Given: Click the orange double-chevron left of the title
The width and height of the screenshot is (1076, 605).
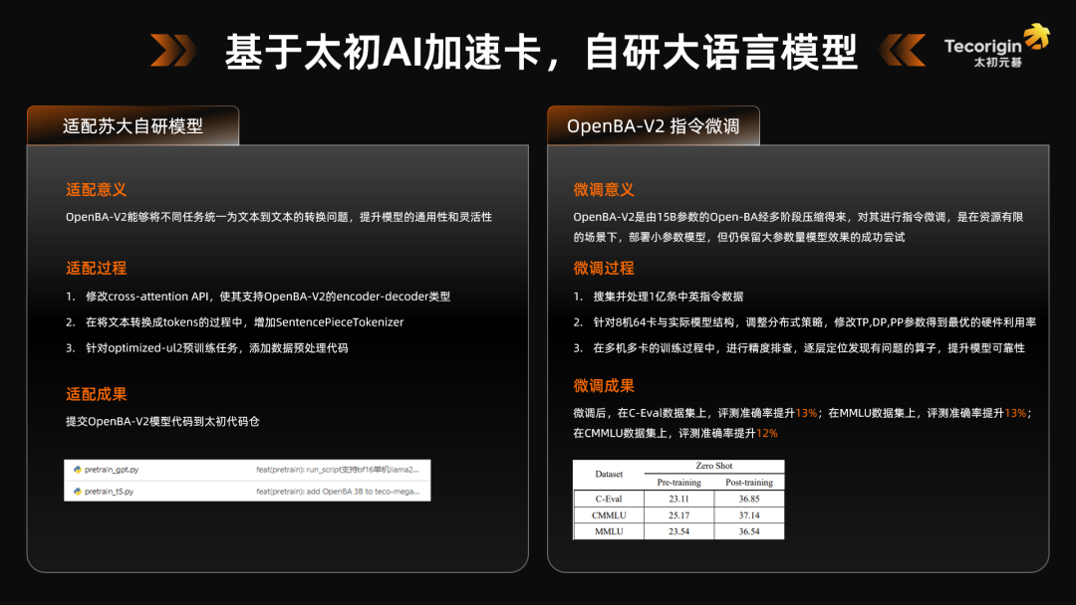Looking at the screenshot, I should 173,50.
